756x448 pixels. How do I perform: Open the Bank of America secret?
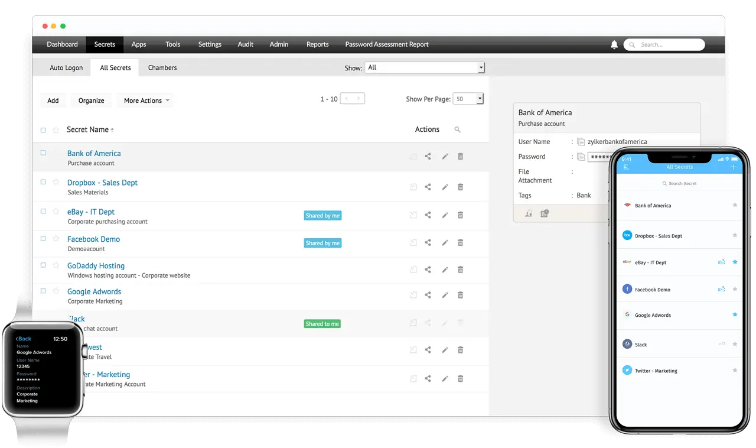pyautogui.click(x=94, y=153)
